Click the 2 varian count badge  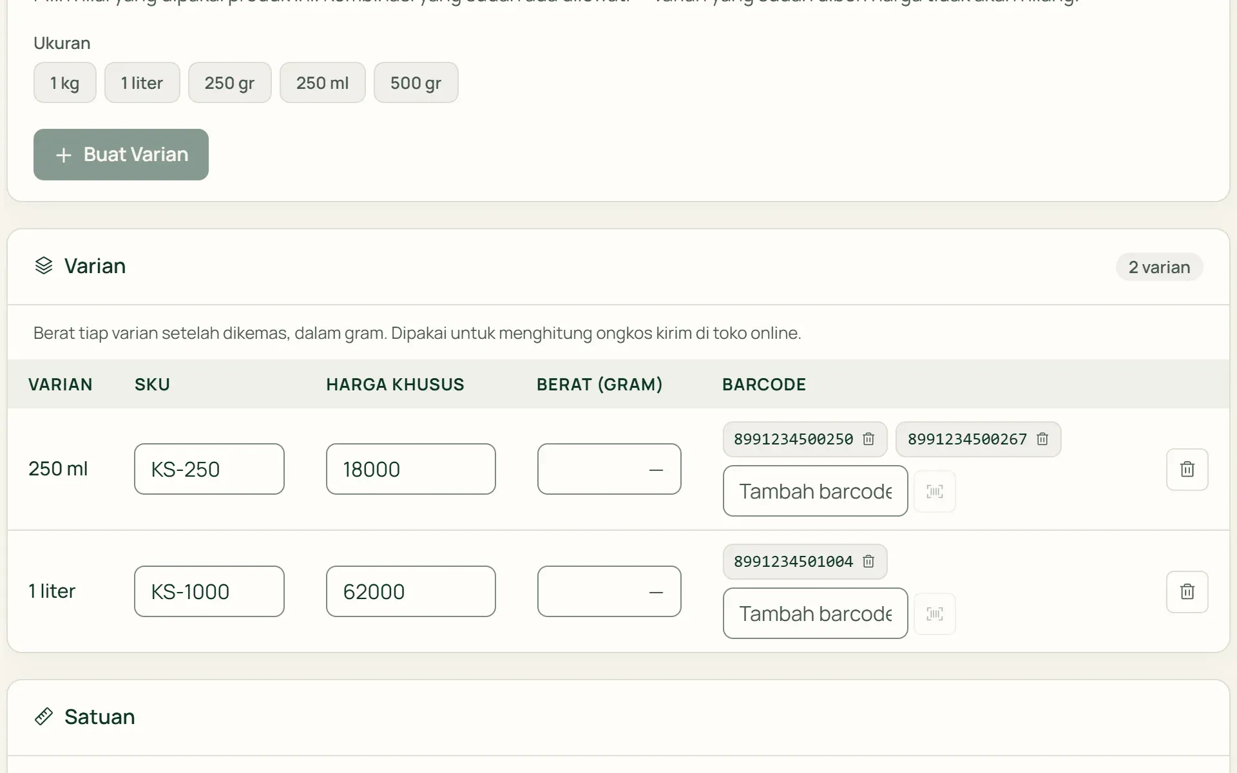pos(1160,267)
